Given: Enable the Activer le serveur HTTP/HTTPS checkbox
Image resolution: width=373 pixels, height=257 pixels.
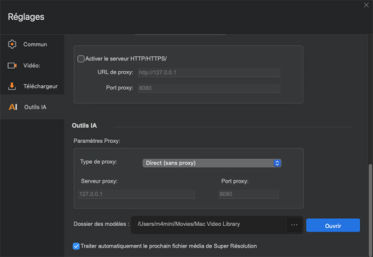Looking at the screenshot, I should [81, 59].
